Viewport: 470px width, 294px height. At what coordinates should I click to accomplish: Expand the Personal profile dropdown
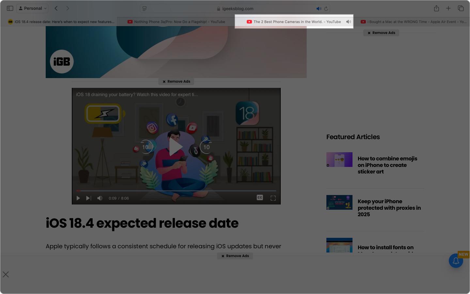[33, 8]
